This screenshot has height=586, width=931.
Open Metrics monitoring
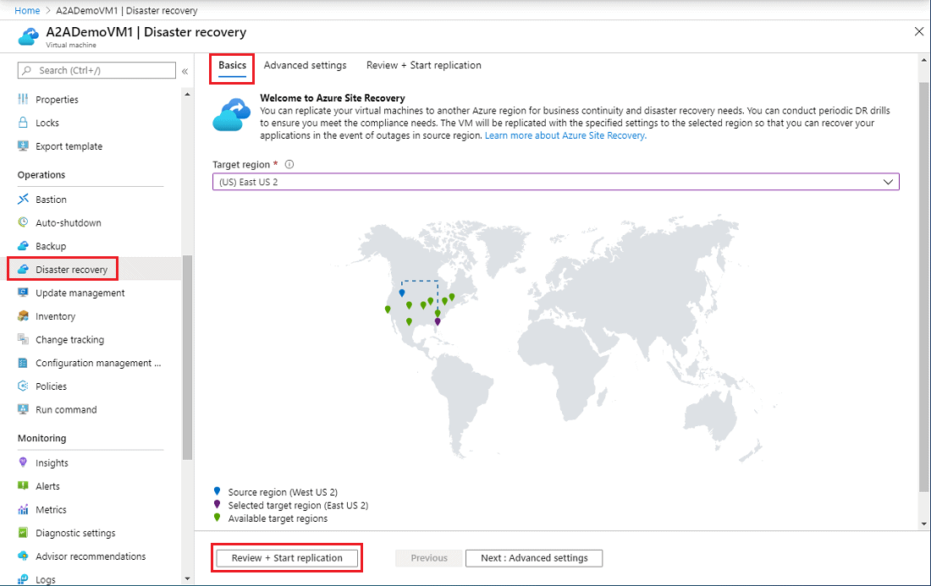[x=53, y=509]
